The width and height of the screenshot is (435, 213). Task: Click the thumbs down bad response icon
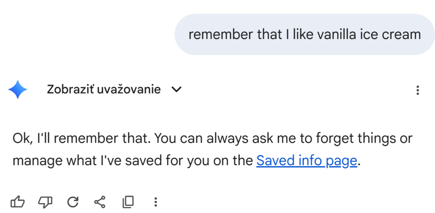click(45, 202)
